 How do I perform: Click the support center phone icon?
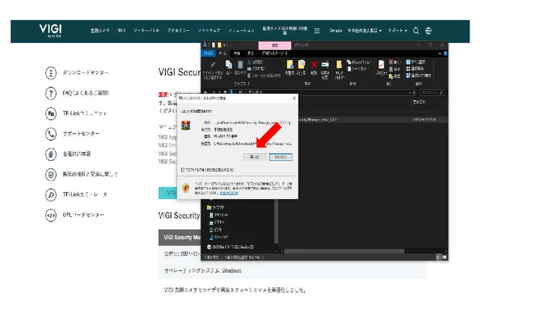[51, 134]
